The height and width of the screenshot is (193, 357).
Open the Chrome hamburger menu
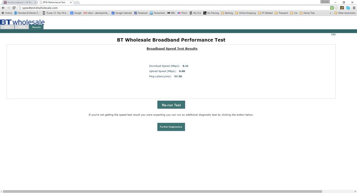pyautogui.click(x=354, y=8)
